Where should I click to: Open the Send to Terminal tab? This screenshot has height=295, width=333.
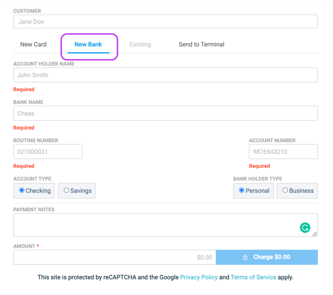coord(202,44)
